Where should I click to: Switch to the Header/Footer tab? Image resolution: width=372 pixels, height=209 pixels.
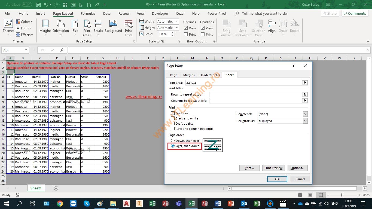coord(210,75)
